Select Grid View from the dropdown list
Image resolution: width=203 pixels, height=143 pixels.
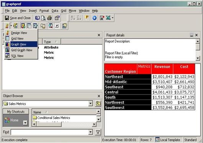[x=21, y=39]
